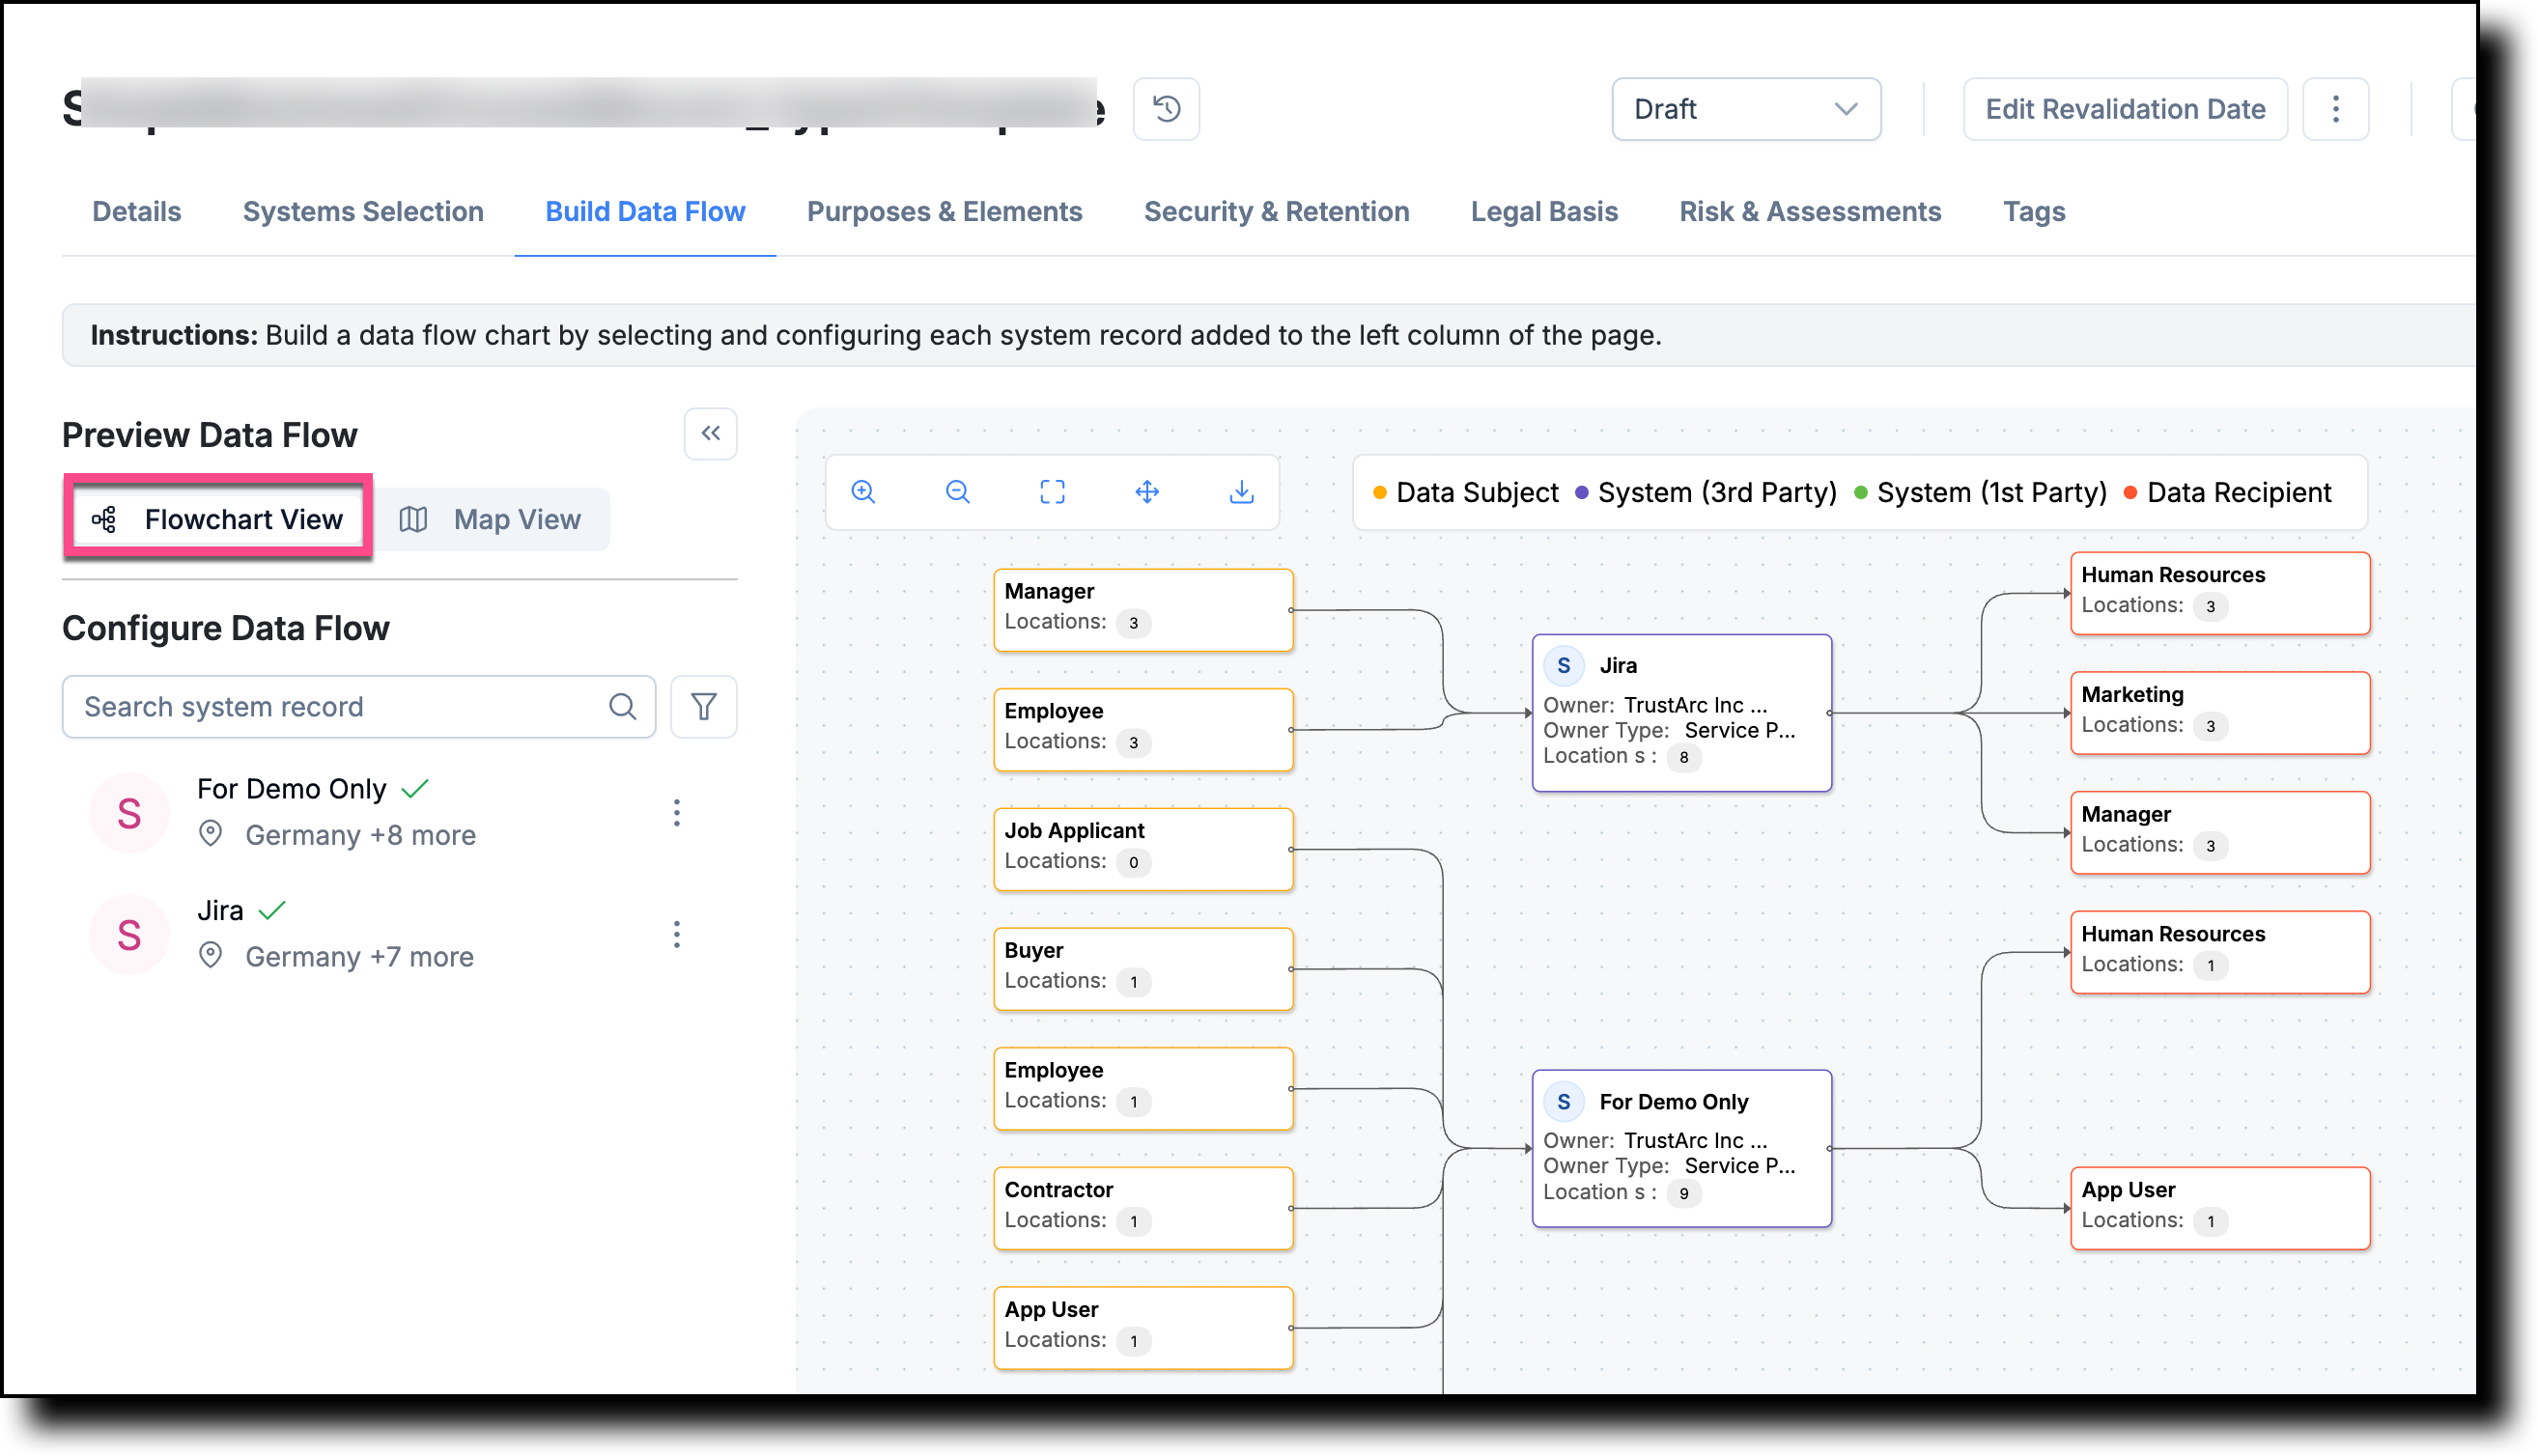Open Risk & Assessments tab

pos(1810,211)
